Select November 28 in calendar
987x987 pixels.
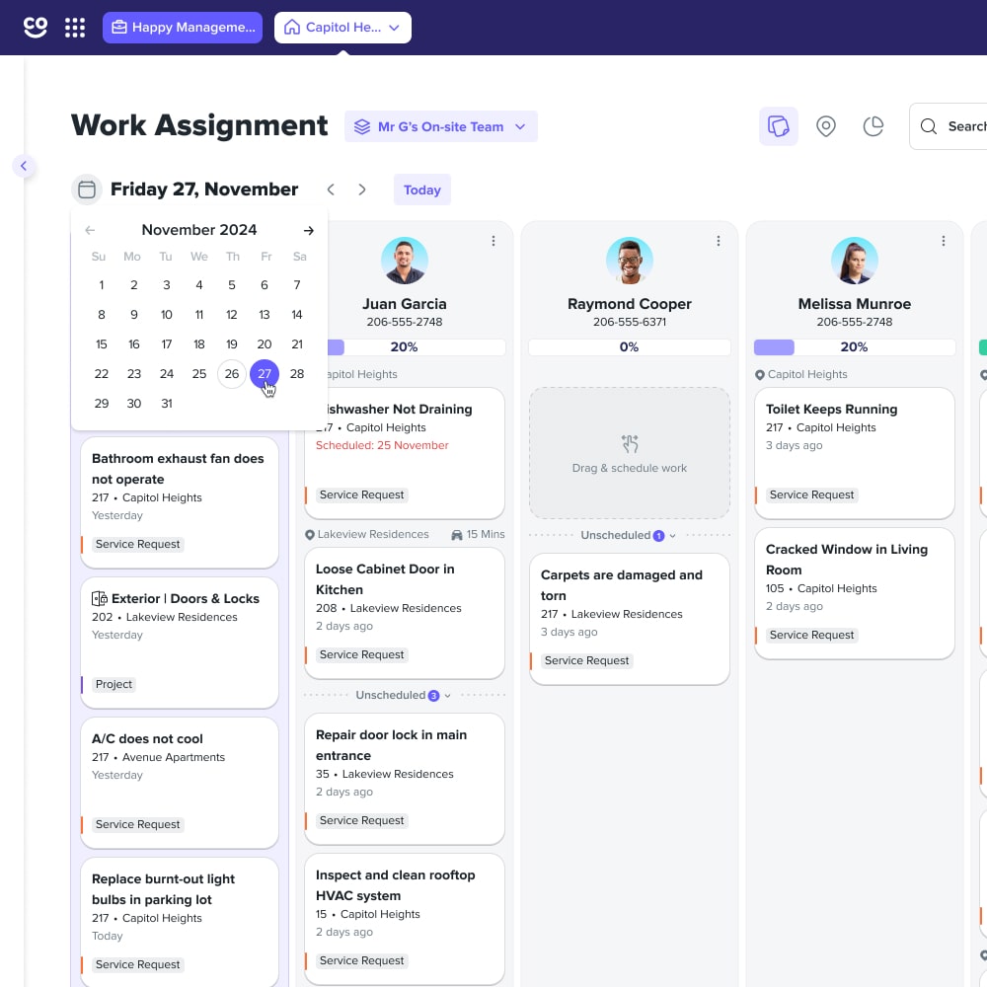click(297, 374)
